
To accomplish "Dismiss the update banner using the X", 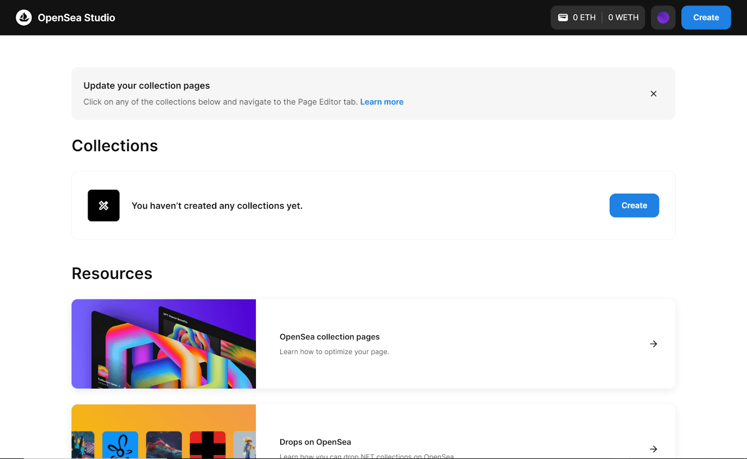I will pyautogui.click(x=653, y=93).
